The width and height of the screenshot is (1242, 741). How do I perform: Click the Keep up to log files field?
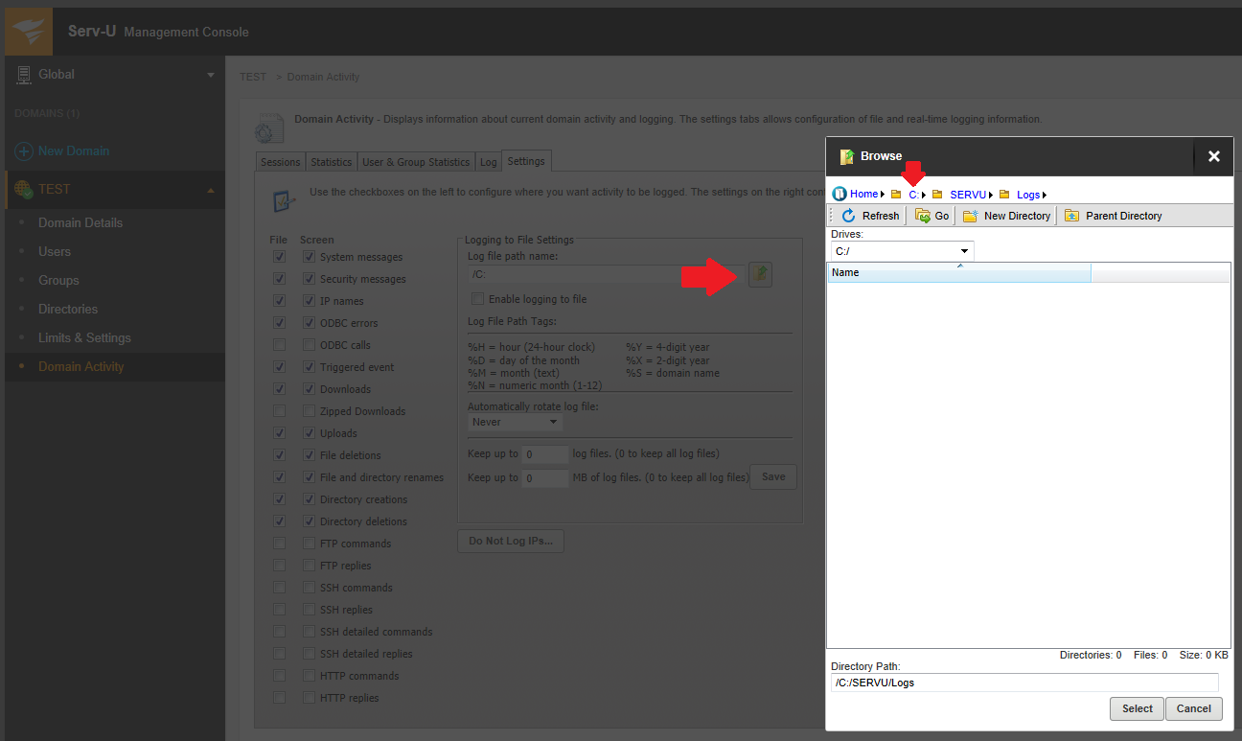coord(545,454)
